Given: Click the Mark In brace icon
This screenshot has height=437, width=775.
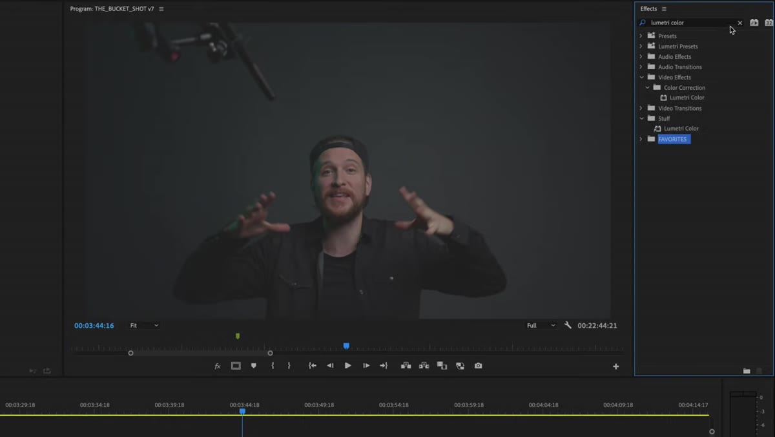Looking at the screenshot, I should (x=273, y=366).
